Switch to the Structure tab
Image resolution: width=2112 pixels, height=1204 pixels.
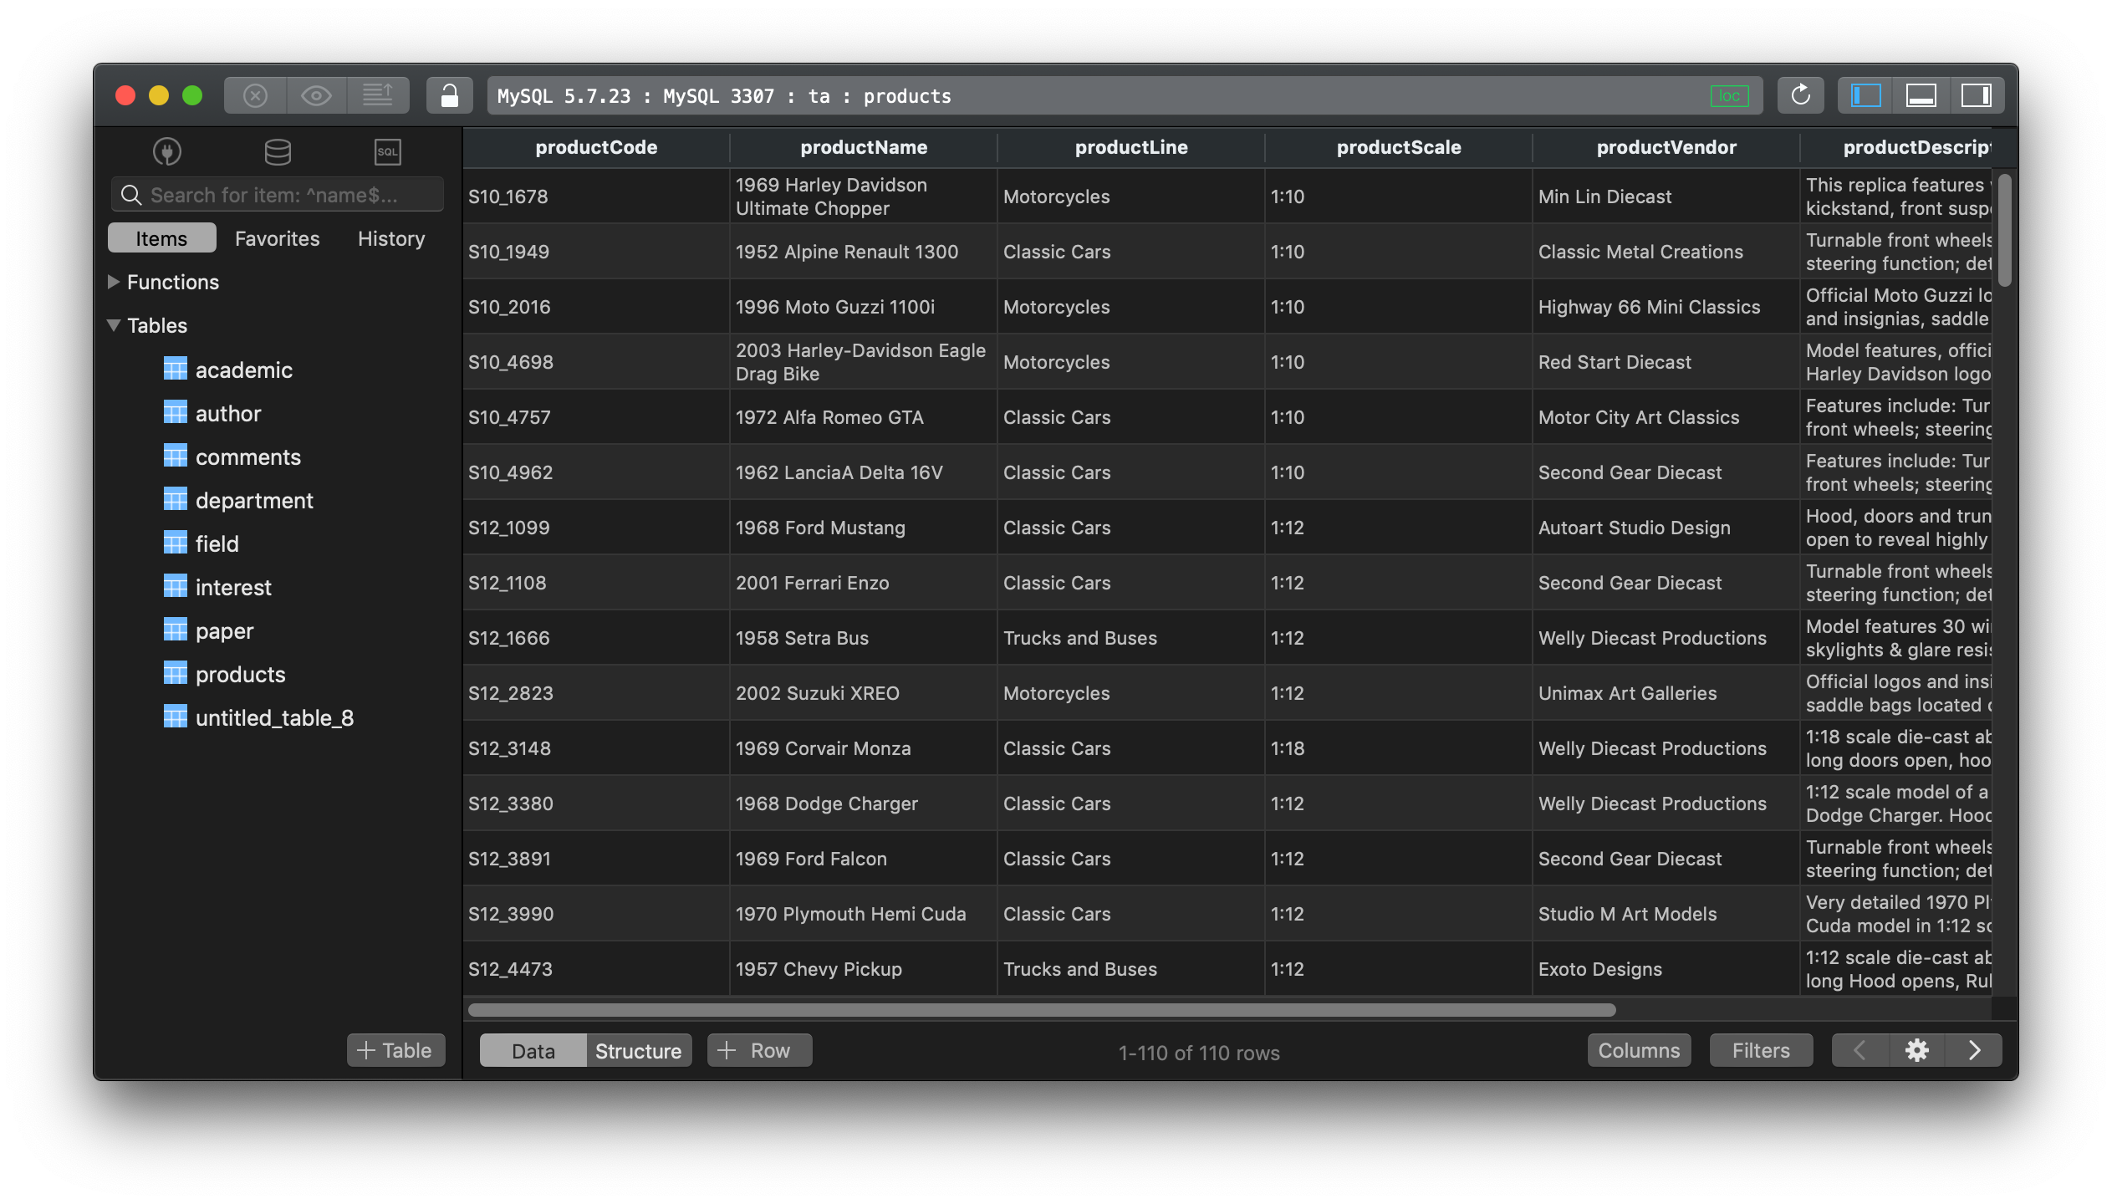(638, 1048)
